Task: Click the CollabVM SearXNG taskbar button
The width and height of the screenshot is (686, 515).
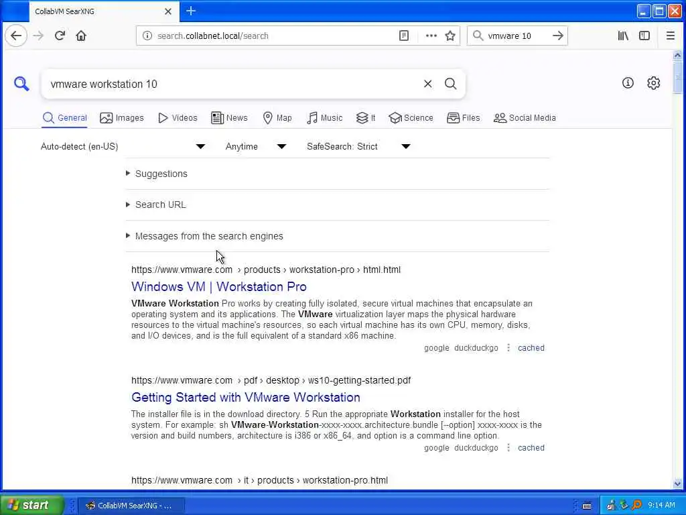Action: [x=132, y=506]
